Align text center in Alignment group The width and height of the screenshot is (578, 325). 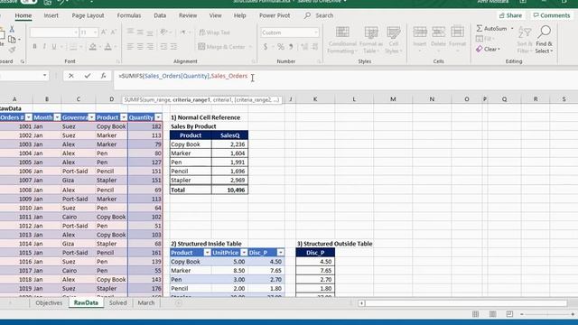[x=140, y=47]
